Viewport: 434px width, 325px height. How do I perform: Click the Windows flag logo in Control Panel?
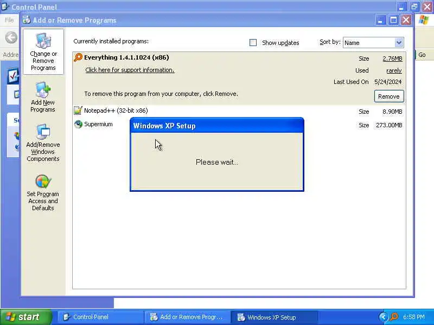coord(424,20)
